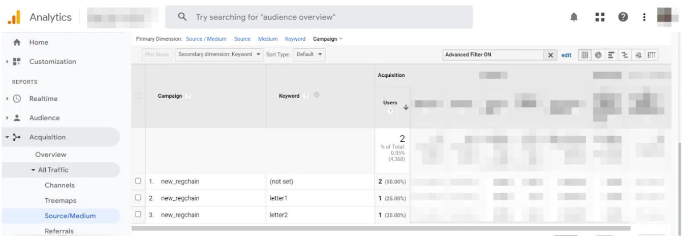Click new_regchain in row 1
This screenshot has width=685, height=242.
point(180,181)
